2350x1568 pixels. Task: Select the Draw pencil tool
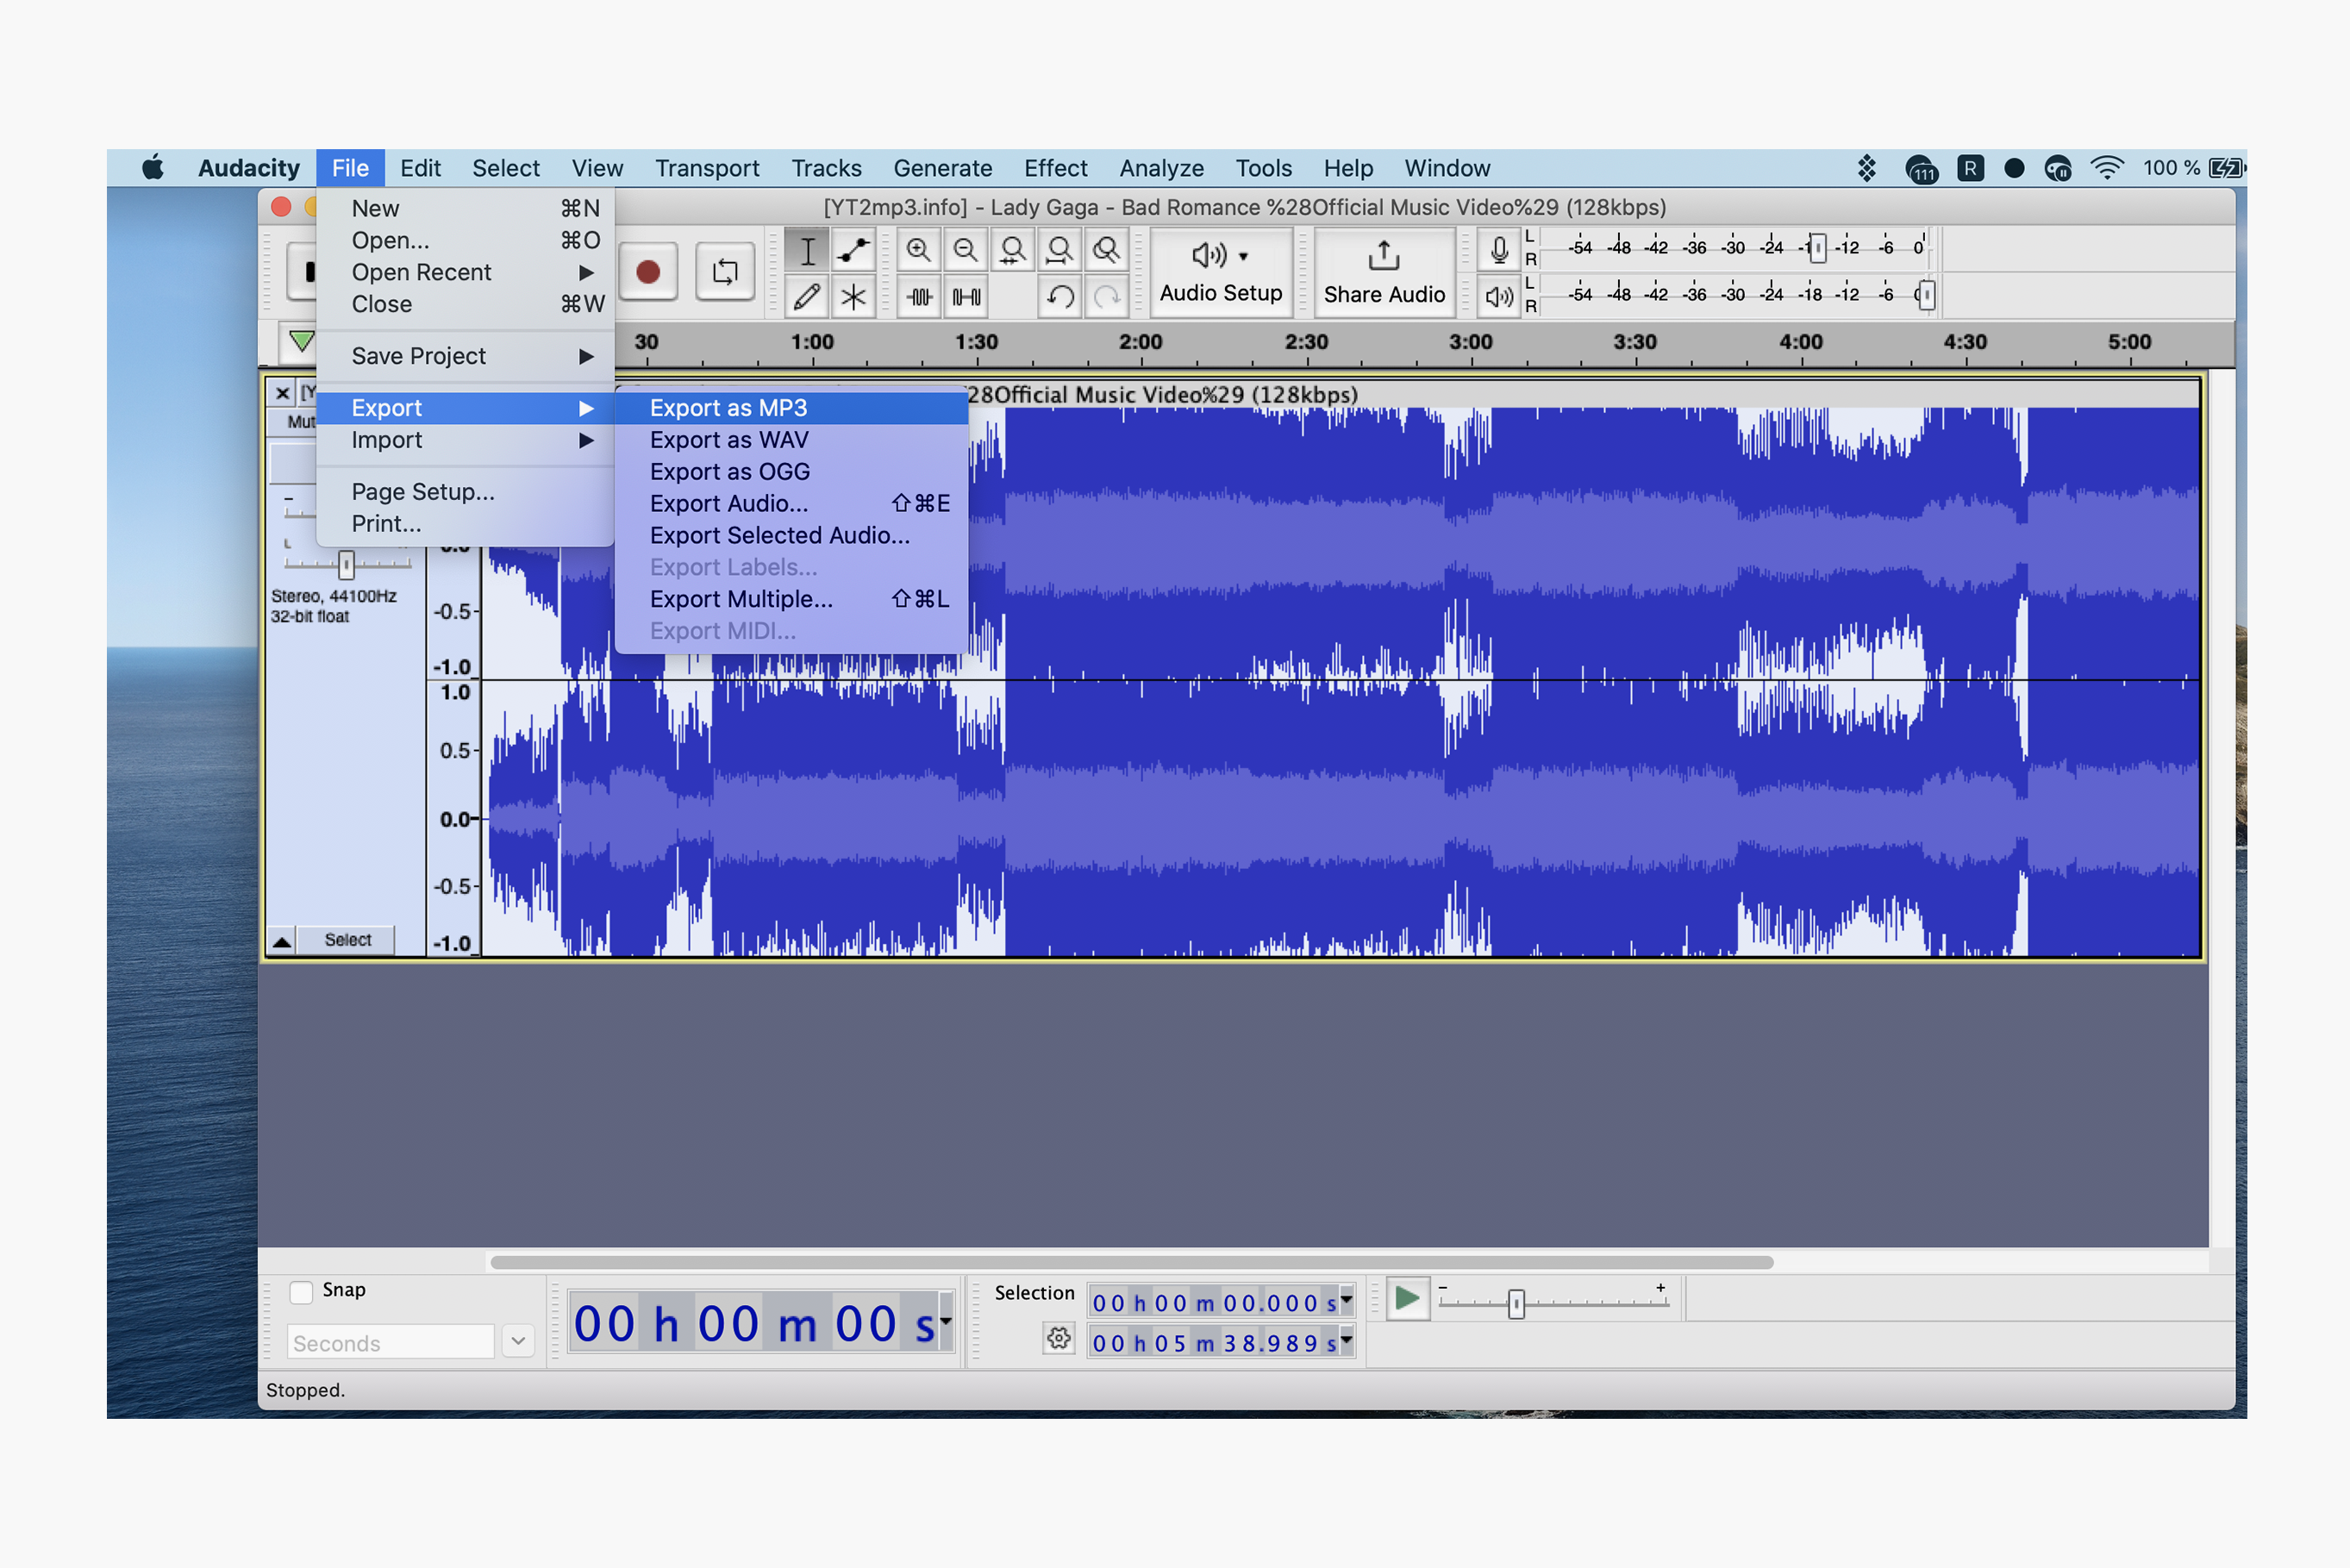click(806, 296)
